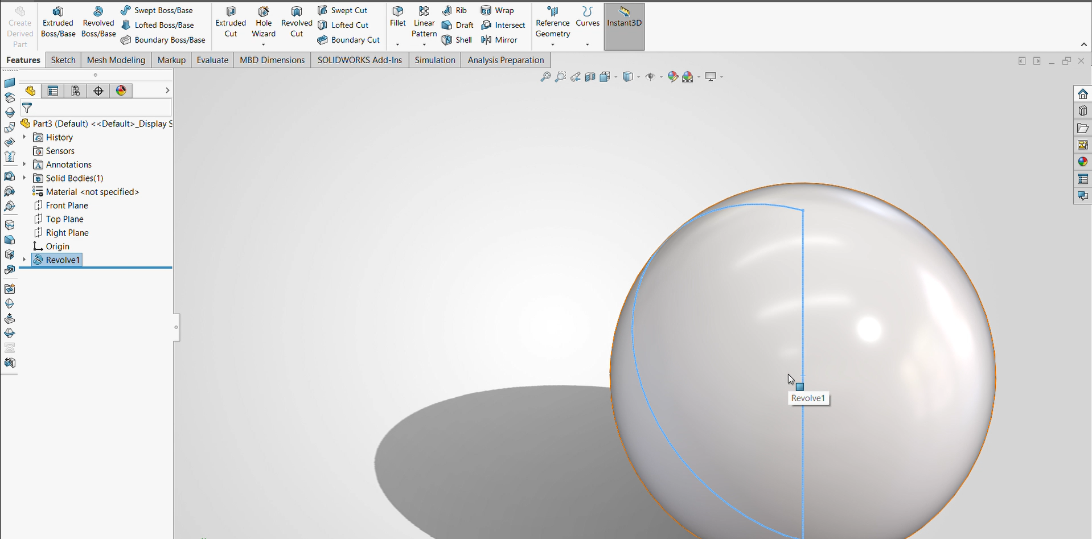Open DisplayManager tab
Screen dimensions: 1092x539
point(121,91)
